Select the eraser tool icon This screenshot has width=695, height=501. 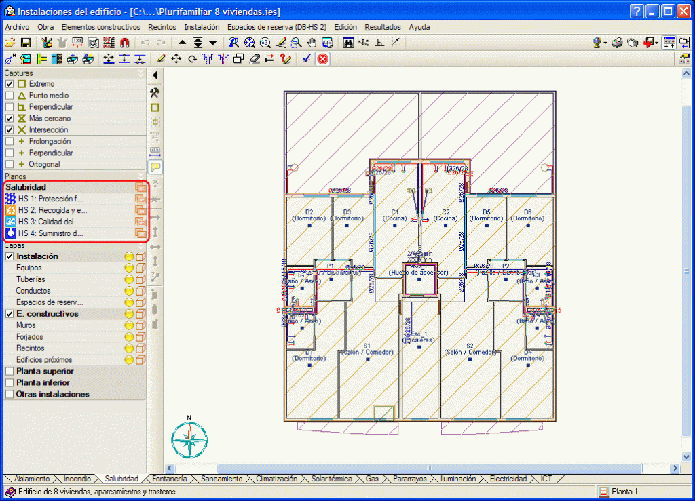pyautogui.click(x=254, y=59)
